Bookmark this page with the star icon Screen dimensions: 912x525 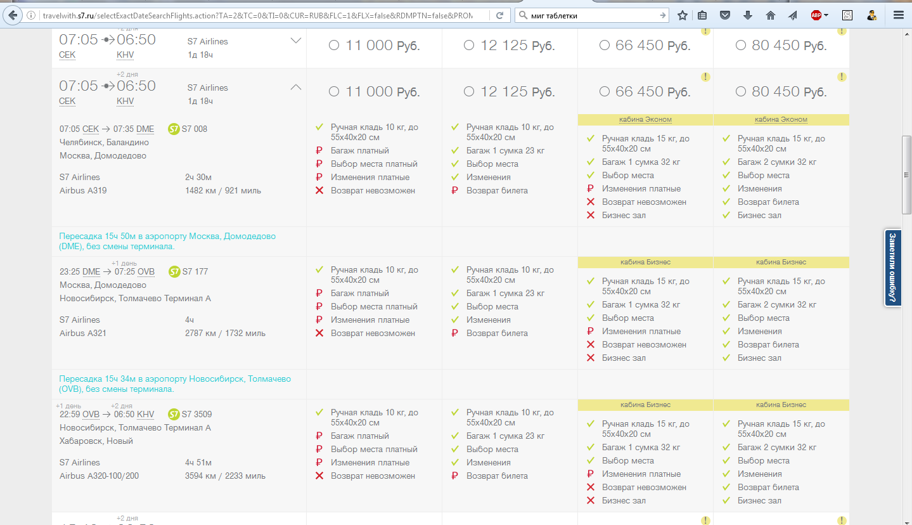click(683, 15)
